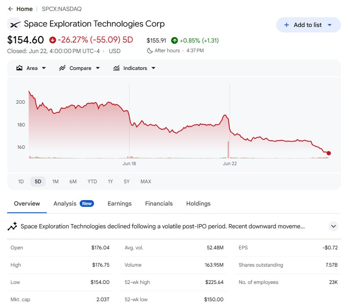Select the 1D time range
349x305 pixels.
(x=21, y=182)
